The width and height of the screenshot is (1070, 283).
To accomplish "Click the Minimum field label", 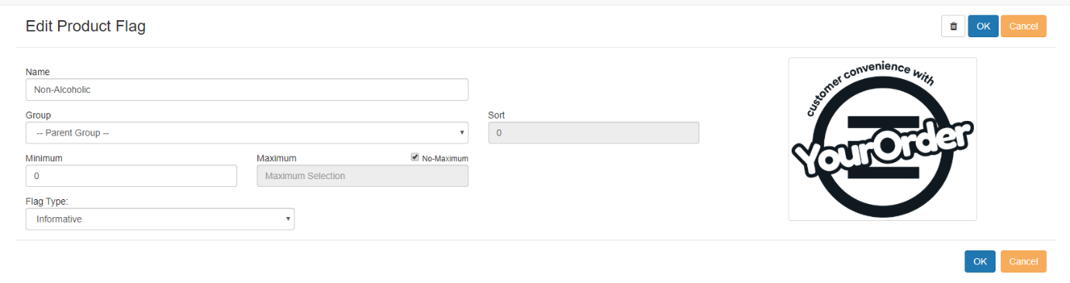I will (x=44, y=158).
